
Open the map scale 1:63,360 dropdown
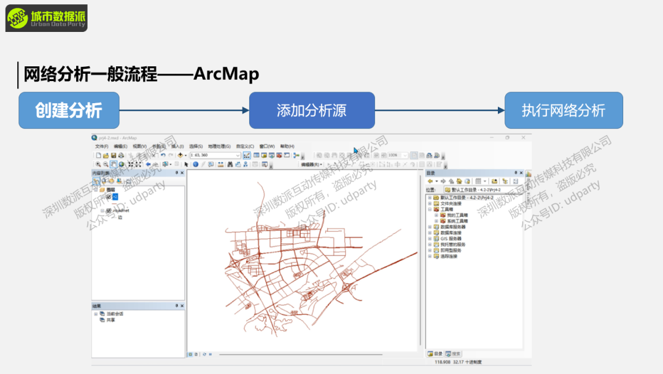click(238, 155)
